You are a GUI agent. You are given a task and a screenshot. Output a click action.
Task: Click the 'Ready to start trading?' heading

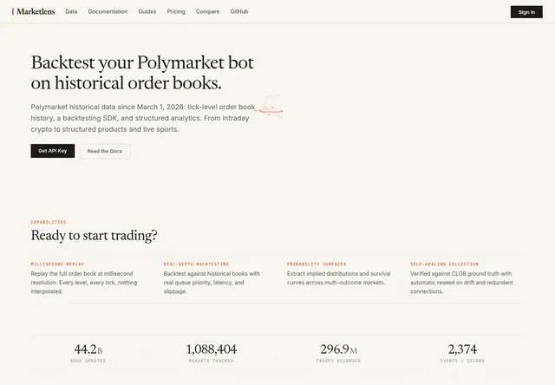click(94, 235)
